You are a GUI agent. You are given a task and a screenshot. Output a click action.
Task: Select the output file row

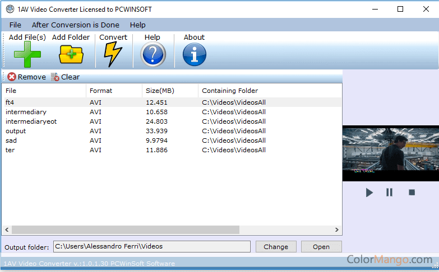pos(173,131)
